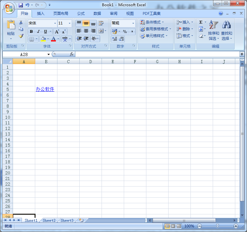Image resolution: width=247 pixels, height=232 pixels.
Task: Click the Paste clipboard icon
Action: tap(11, 25)
